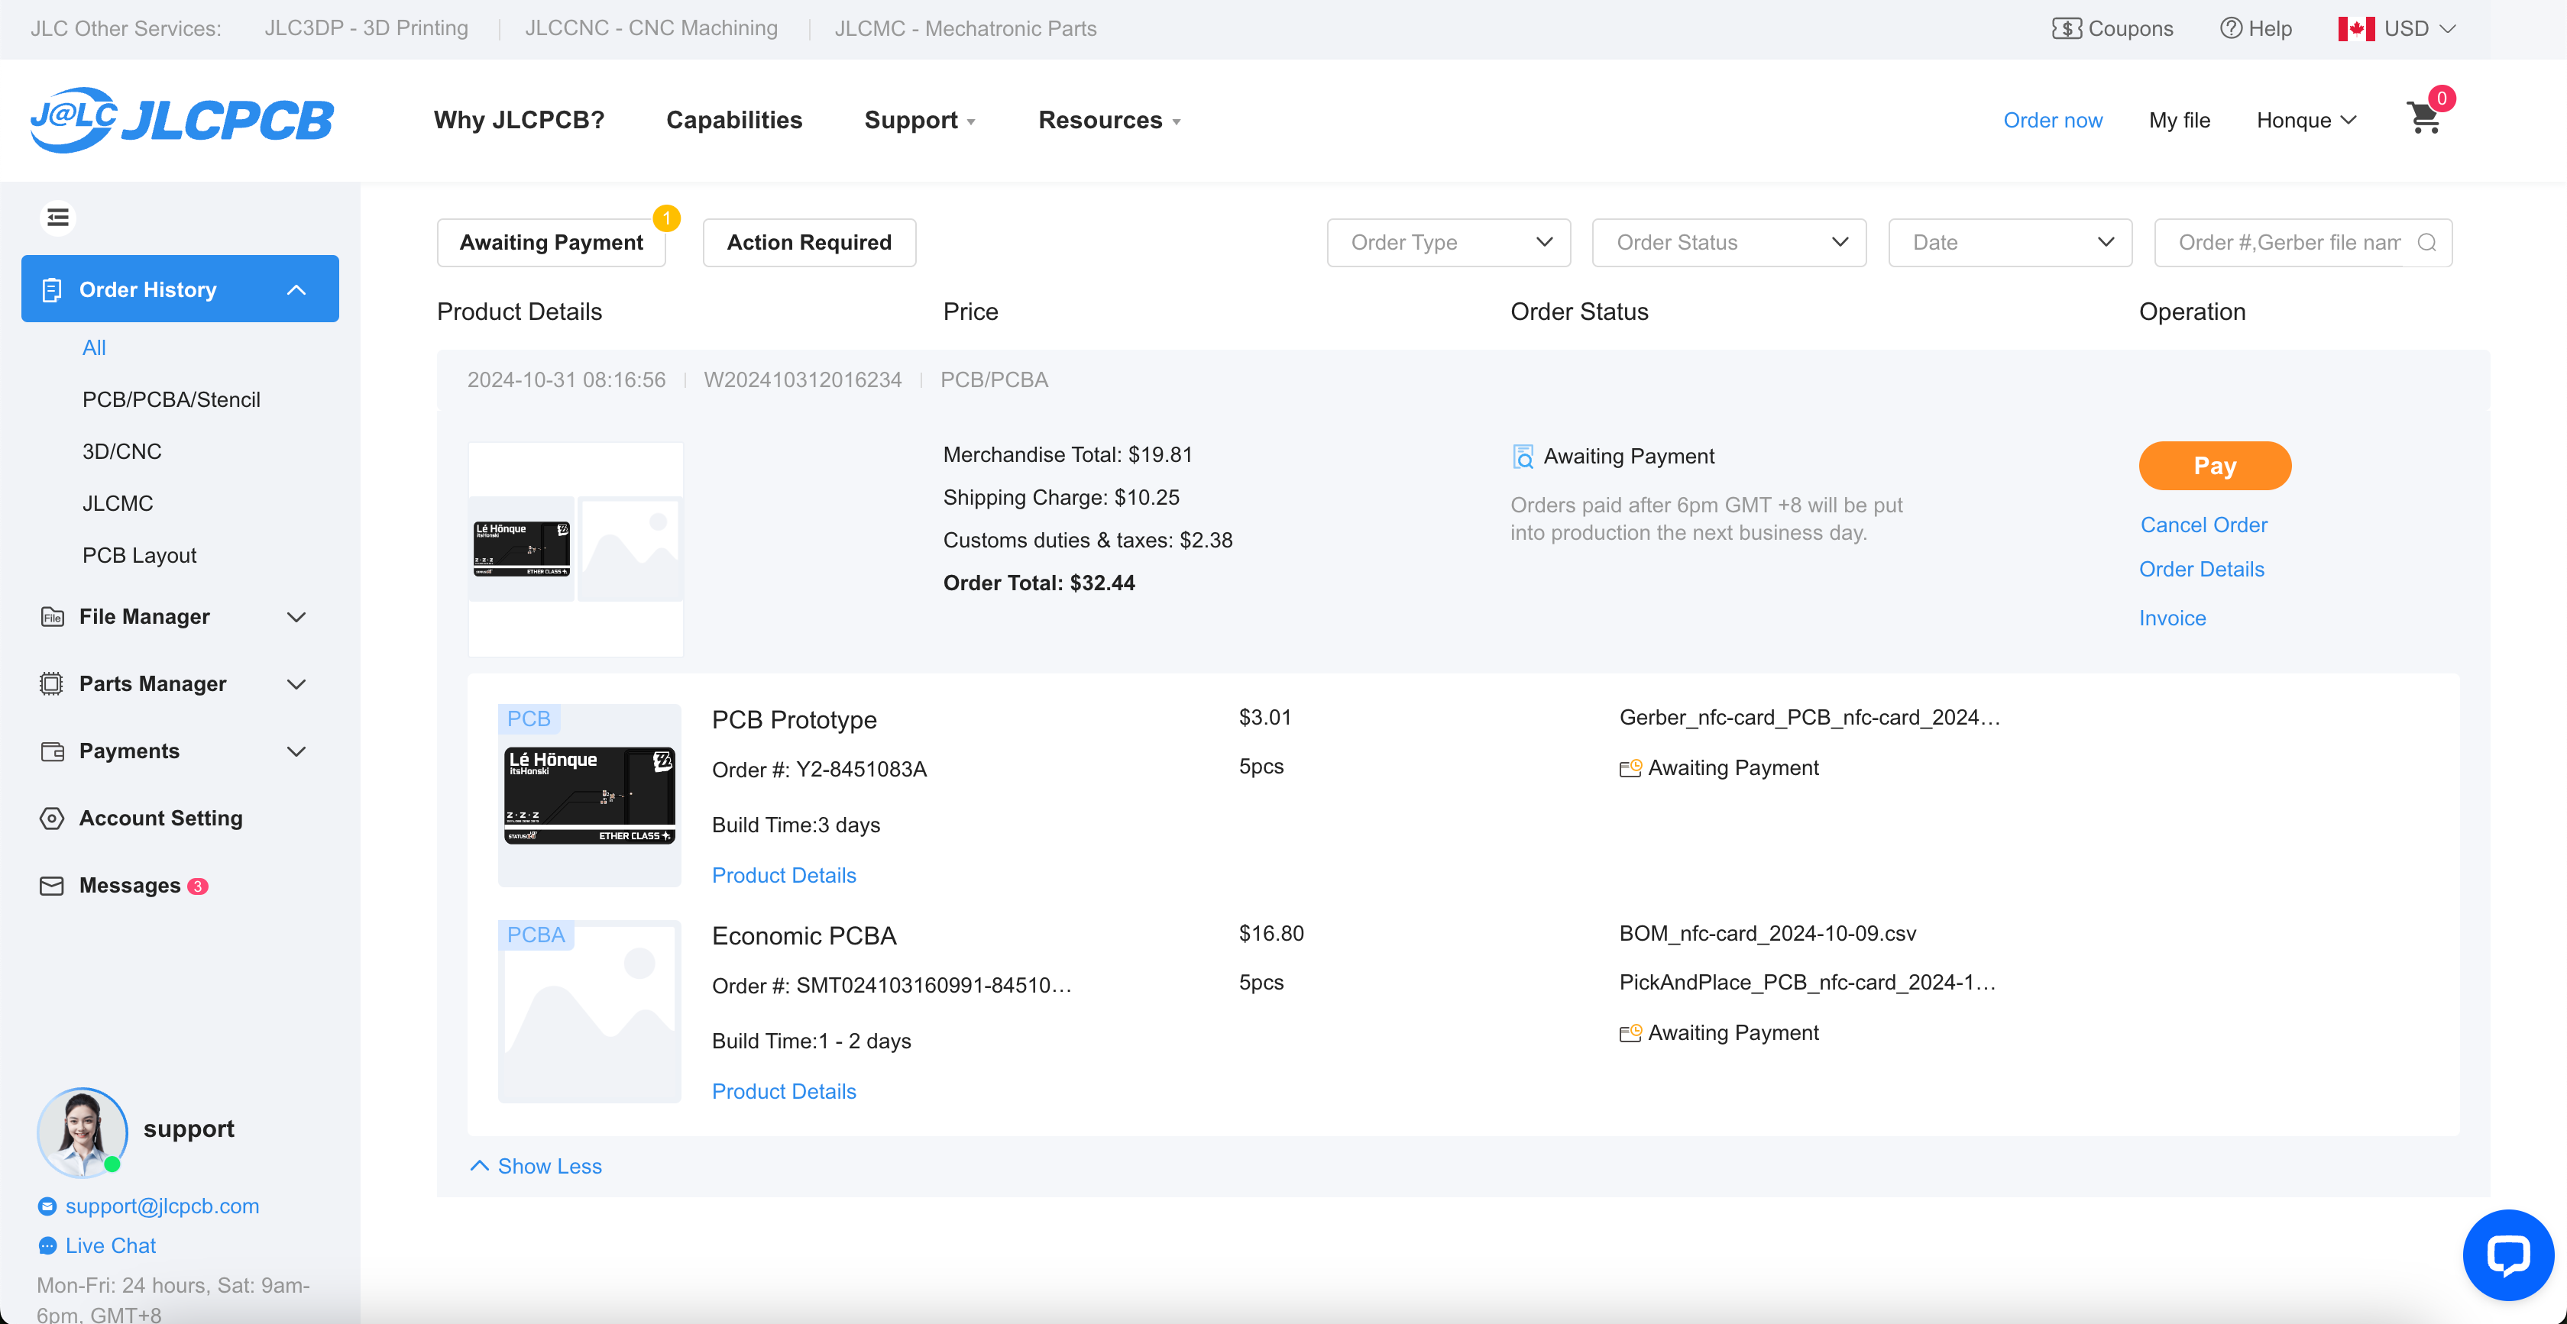Expand the File Manager section
This screenshot has height=1324, width=2567.
point(177,616)
